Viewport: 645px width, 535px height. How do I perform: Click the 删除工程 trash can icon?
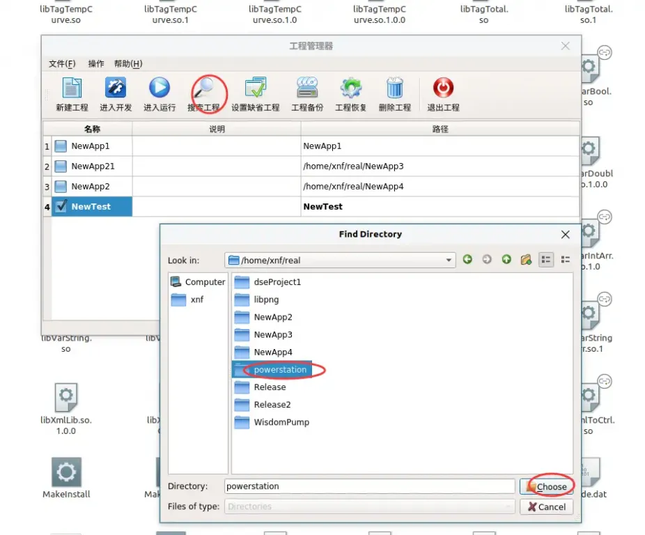[394, 88]
